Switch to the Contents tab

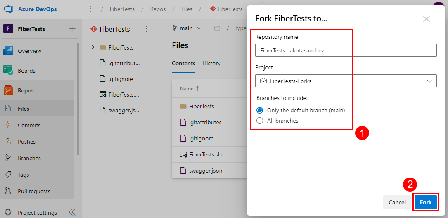click(183, 63)
